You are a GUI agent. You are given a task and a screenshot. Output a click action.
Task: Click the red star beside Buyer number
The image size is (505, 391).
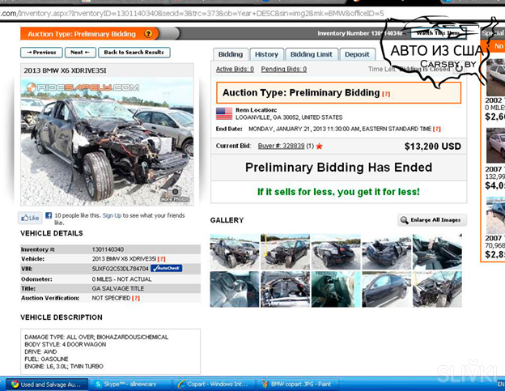tap(320, 147)
